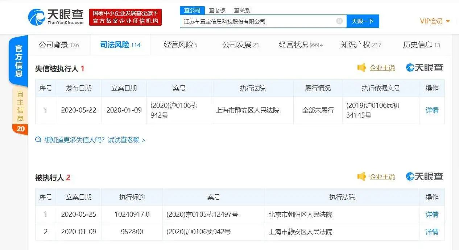This screenshot has height=250, width=459.
Task: Click the 2020-05-22 publish date cell
Action: tap(79, 110)
